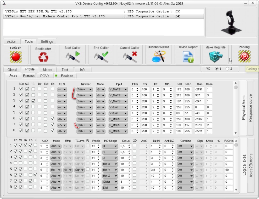Click the physical axes scrollbar down arrow
The height and width of the screenshot is (199, 259).
click(x=235, y=133)
